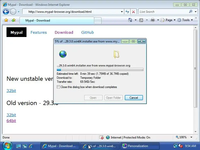Image resolution: width=200 pixels, height=150 pixels.
Task: Open the Favorites Center star icon
Action: click(x=6, y=20)
